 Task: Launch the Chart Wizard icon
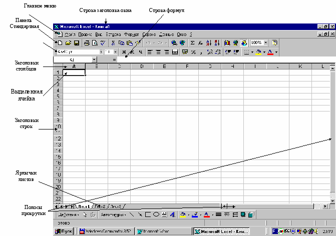point(227,43)
